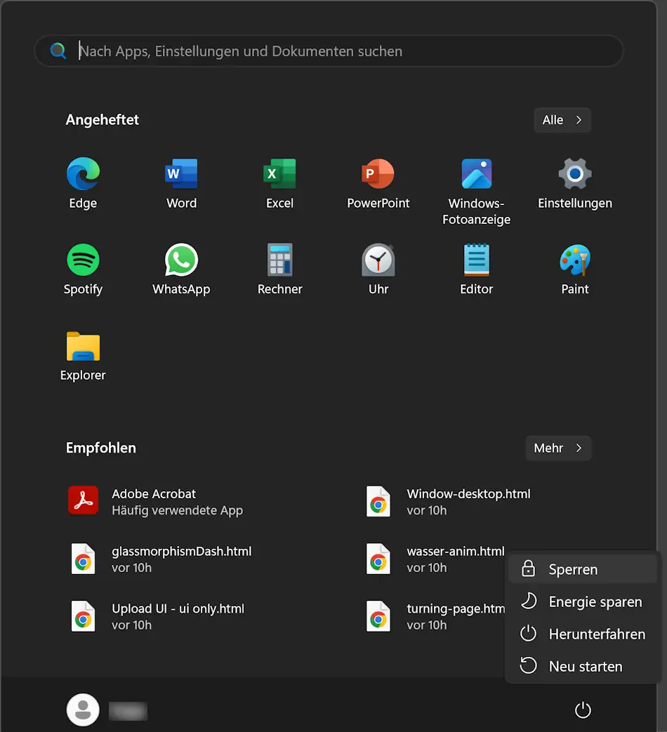Expand the Alle apps list
667x732 pixels.
coord(562,120)
